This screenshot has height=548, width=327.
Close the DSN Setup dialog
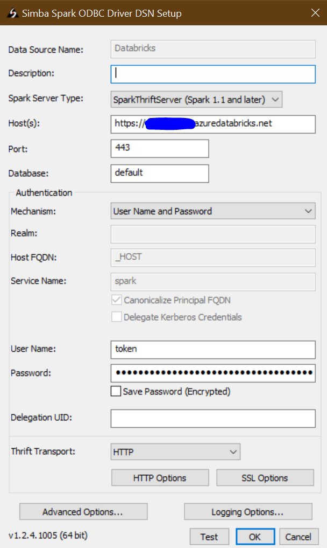315,12
